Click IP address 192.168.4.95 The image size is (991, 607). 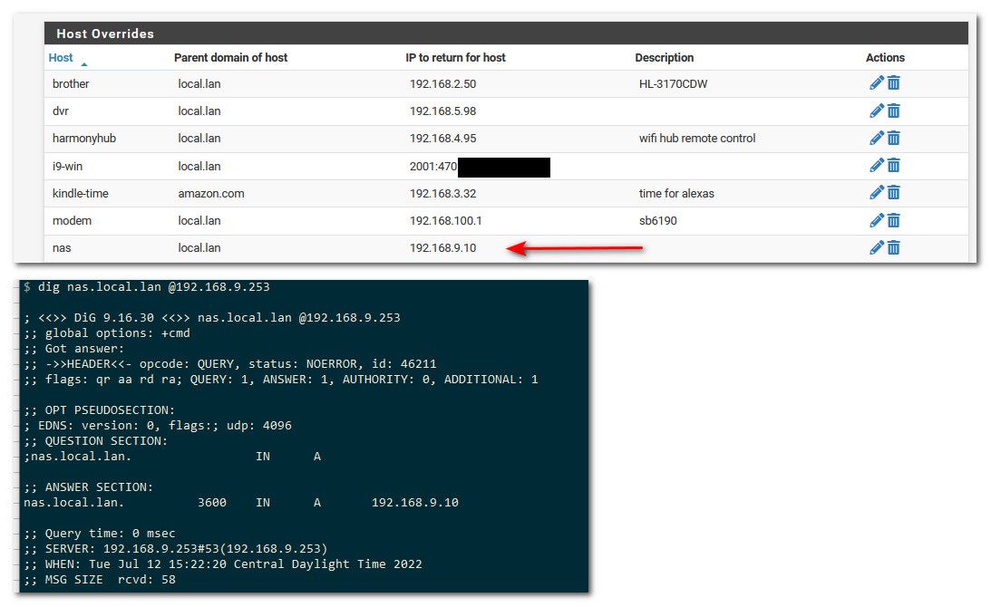tap(443, 139)
